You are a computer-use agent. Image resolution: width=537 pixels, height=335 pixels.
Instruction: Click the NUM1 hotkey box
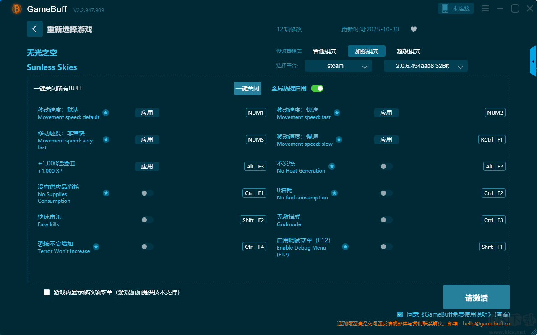click(256, 113)
